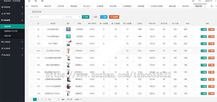Edit the 50元话费充值卡 row
This screenshot has height=102, width=217.
204,29
